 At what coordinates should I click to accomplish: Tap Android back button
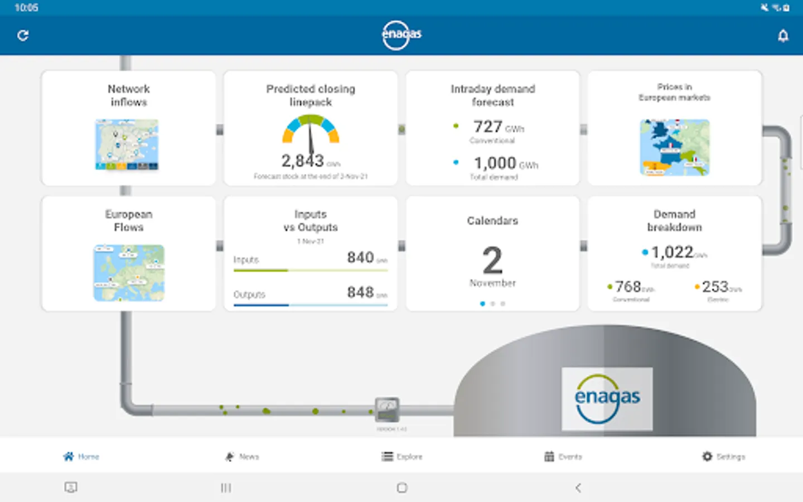pos(578,488)
